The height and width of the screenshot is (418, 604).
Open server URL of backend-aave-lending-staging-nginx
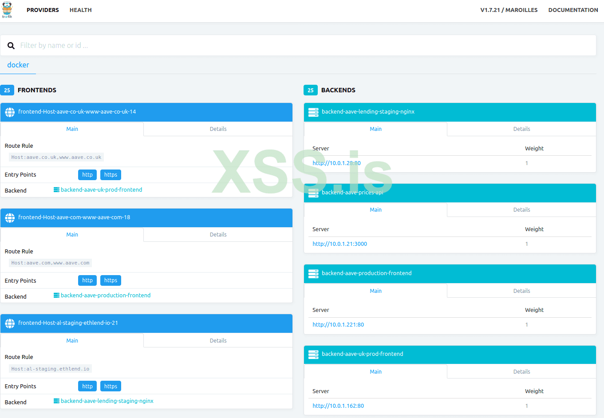336,163
